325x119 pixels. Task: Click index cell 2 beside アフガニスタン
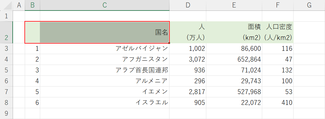[x=33, y=59]
